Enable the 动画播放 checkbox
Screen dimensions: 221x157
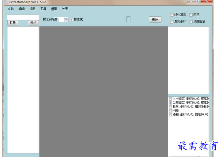(191, 22)
